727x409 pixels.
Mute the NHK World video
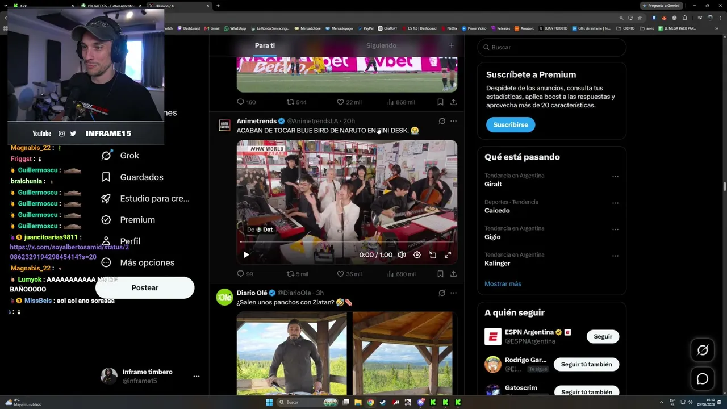click(402, 255)
